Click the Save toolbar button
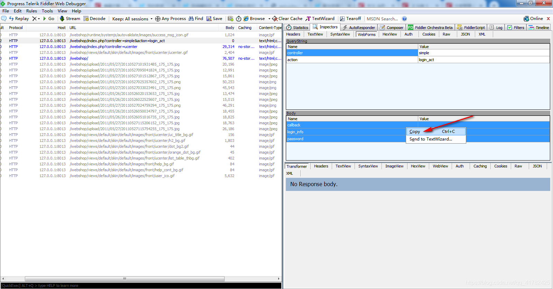 (214, 19)
